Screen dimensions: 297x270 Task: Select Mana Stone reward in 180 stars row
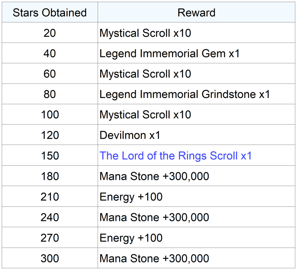tap(154, 176)
